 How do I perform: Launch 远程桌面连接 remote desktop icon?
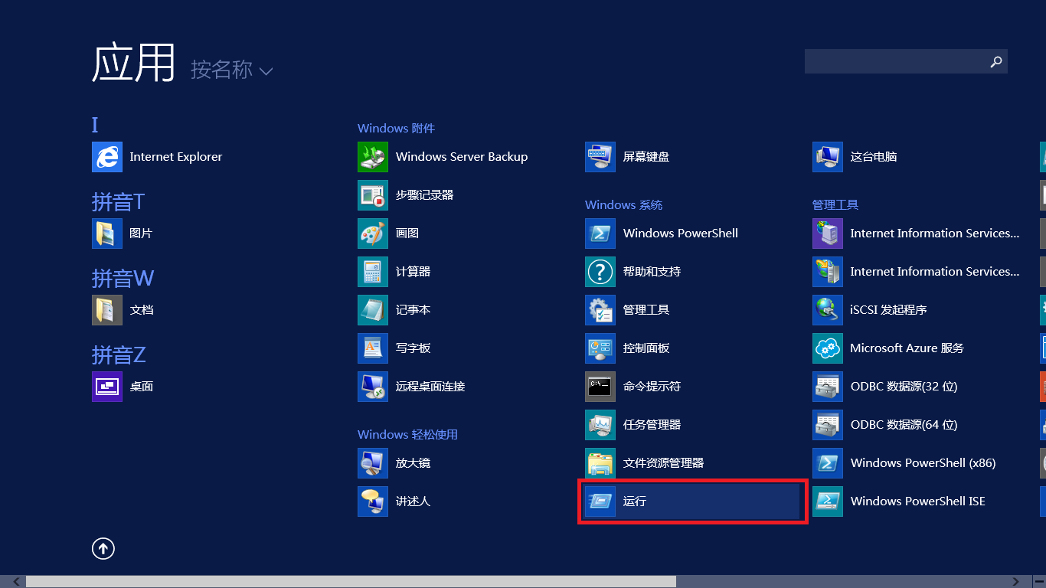373,387
